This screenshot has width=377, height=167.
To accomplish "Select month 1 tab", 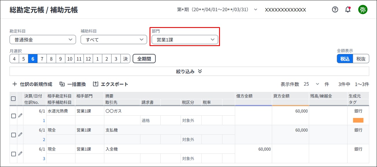I will pyautogui.click(x=97, y=59).
